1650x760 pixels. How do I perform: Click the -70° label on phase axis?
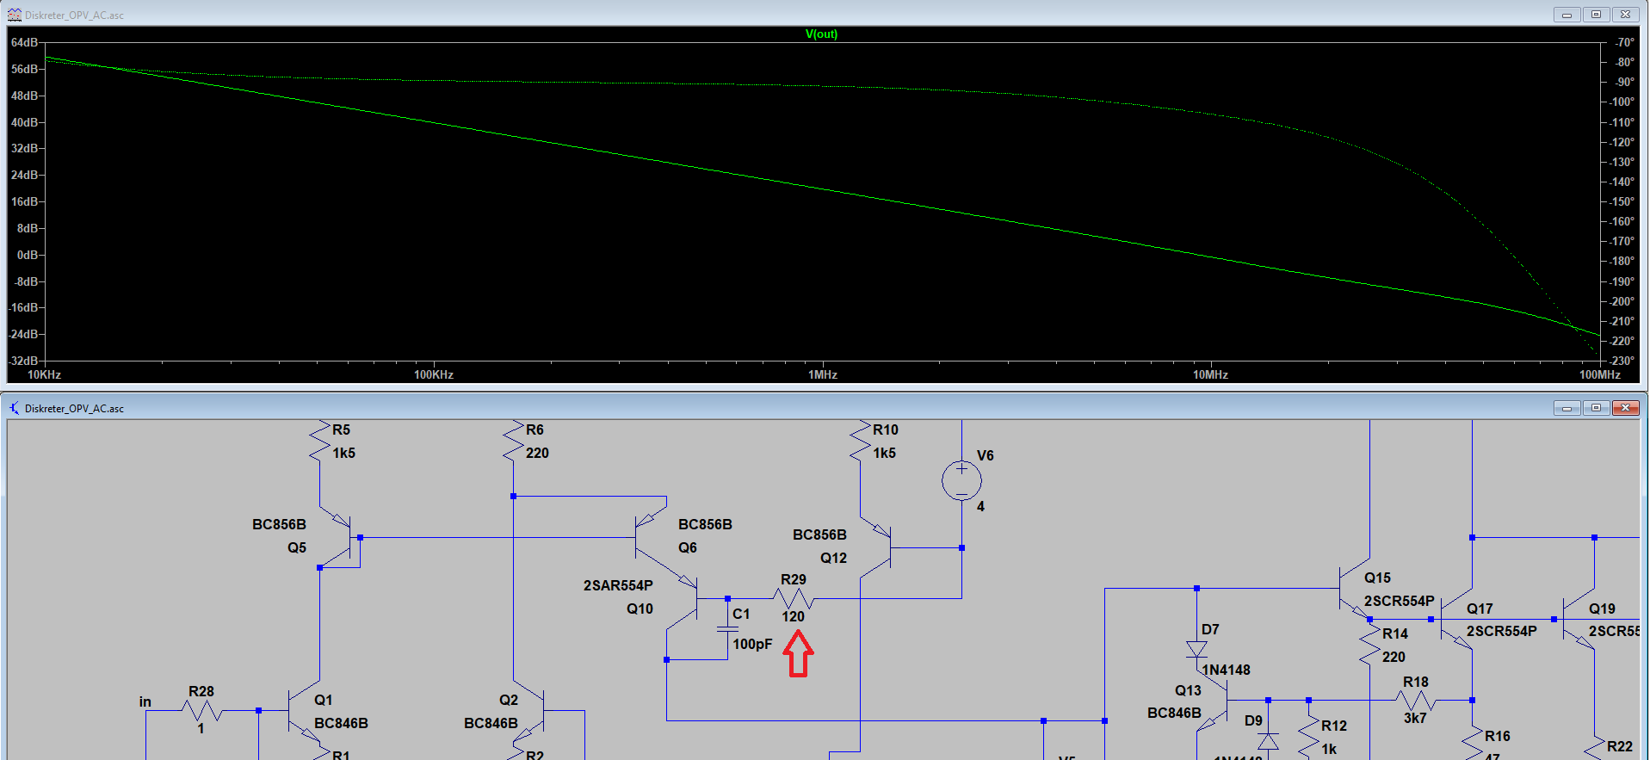pyautogui.click(x=1624, y=42)
